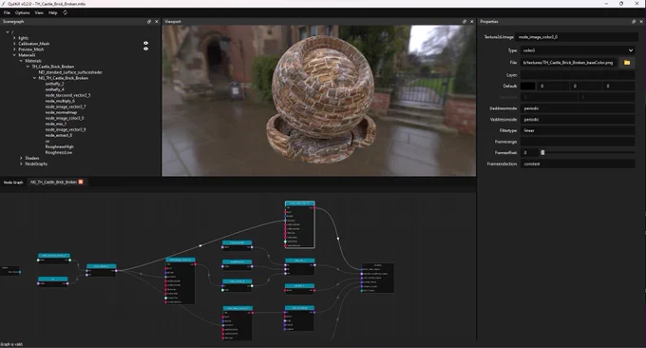Toggle visibility of Calibration_Mesh

click(x=146, y=43)
